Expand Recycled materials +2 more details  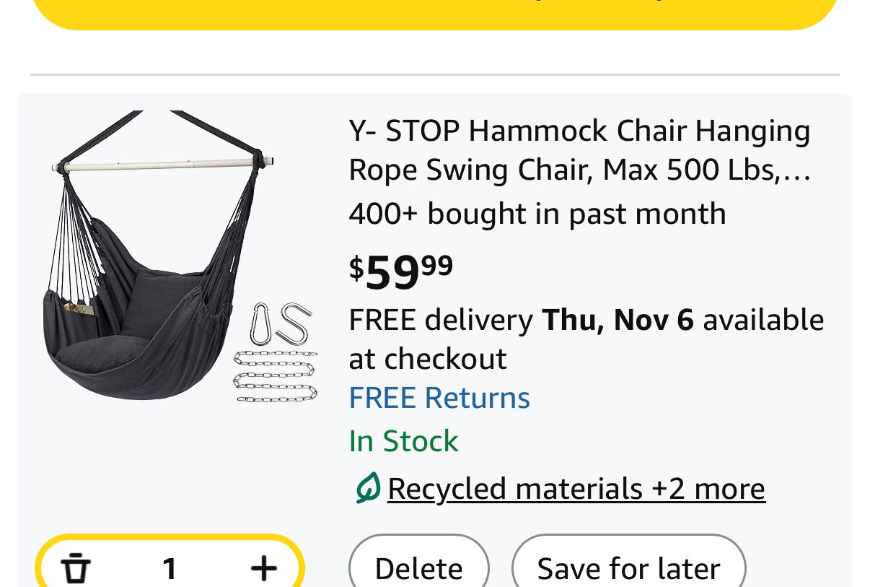(x=576, y=489)
